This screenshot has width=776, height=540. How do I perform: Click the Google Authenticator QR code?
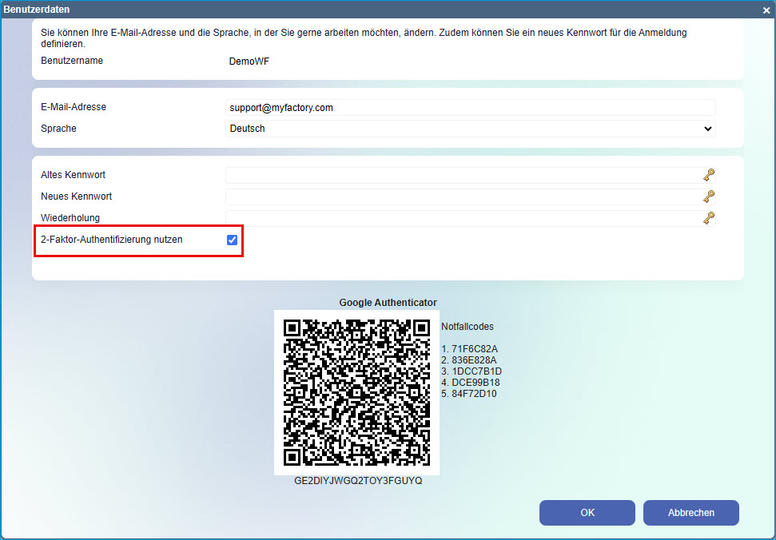[356, 393]
